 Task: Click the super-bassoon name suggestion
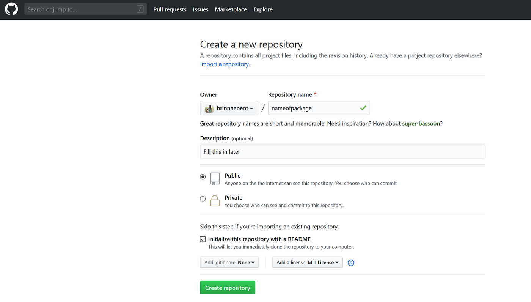pos(421,124)
